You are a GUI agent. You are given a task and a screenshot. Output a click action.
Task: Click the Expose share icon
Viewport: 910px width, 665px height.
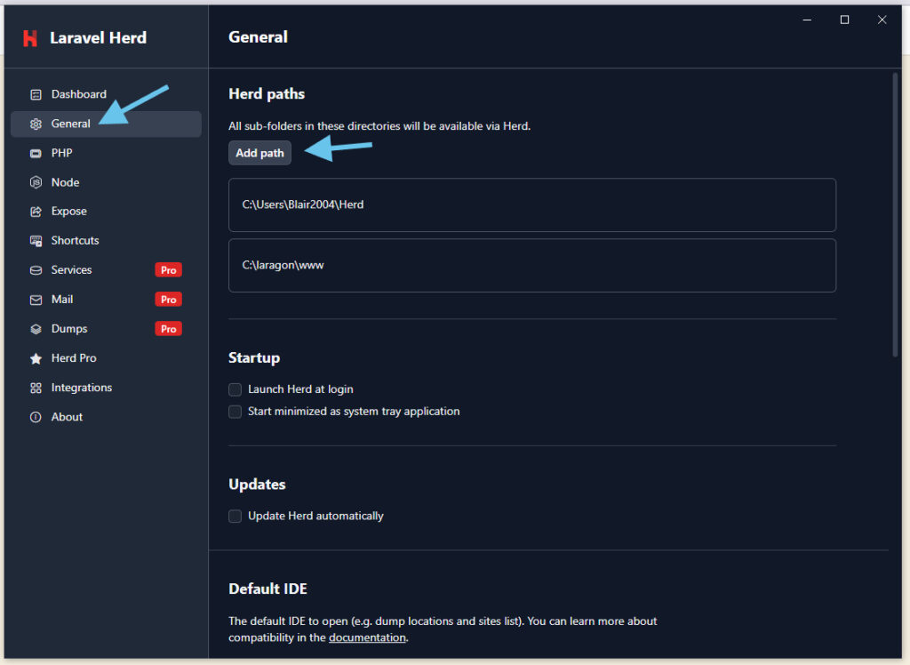pyautogui.click(x=36, y=212)
